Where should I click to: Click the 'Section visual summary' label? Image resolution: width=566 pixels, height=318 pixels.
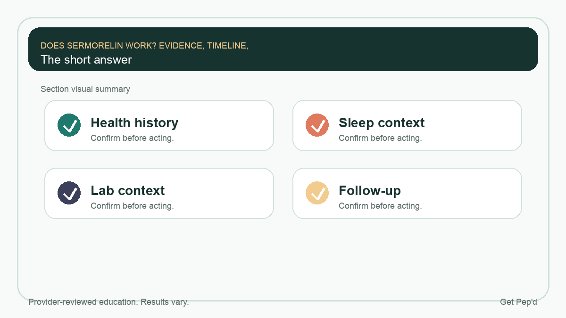(85, 89)
